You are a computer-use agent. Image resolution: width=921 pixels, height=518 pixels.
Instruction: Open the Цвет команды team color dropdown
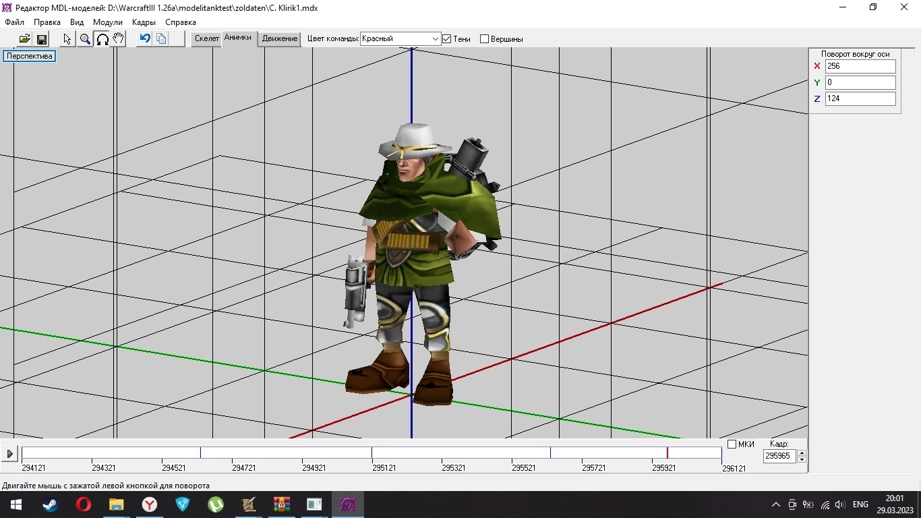point(435,39)
